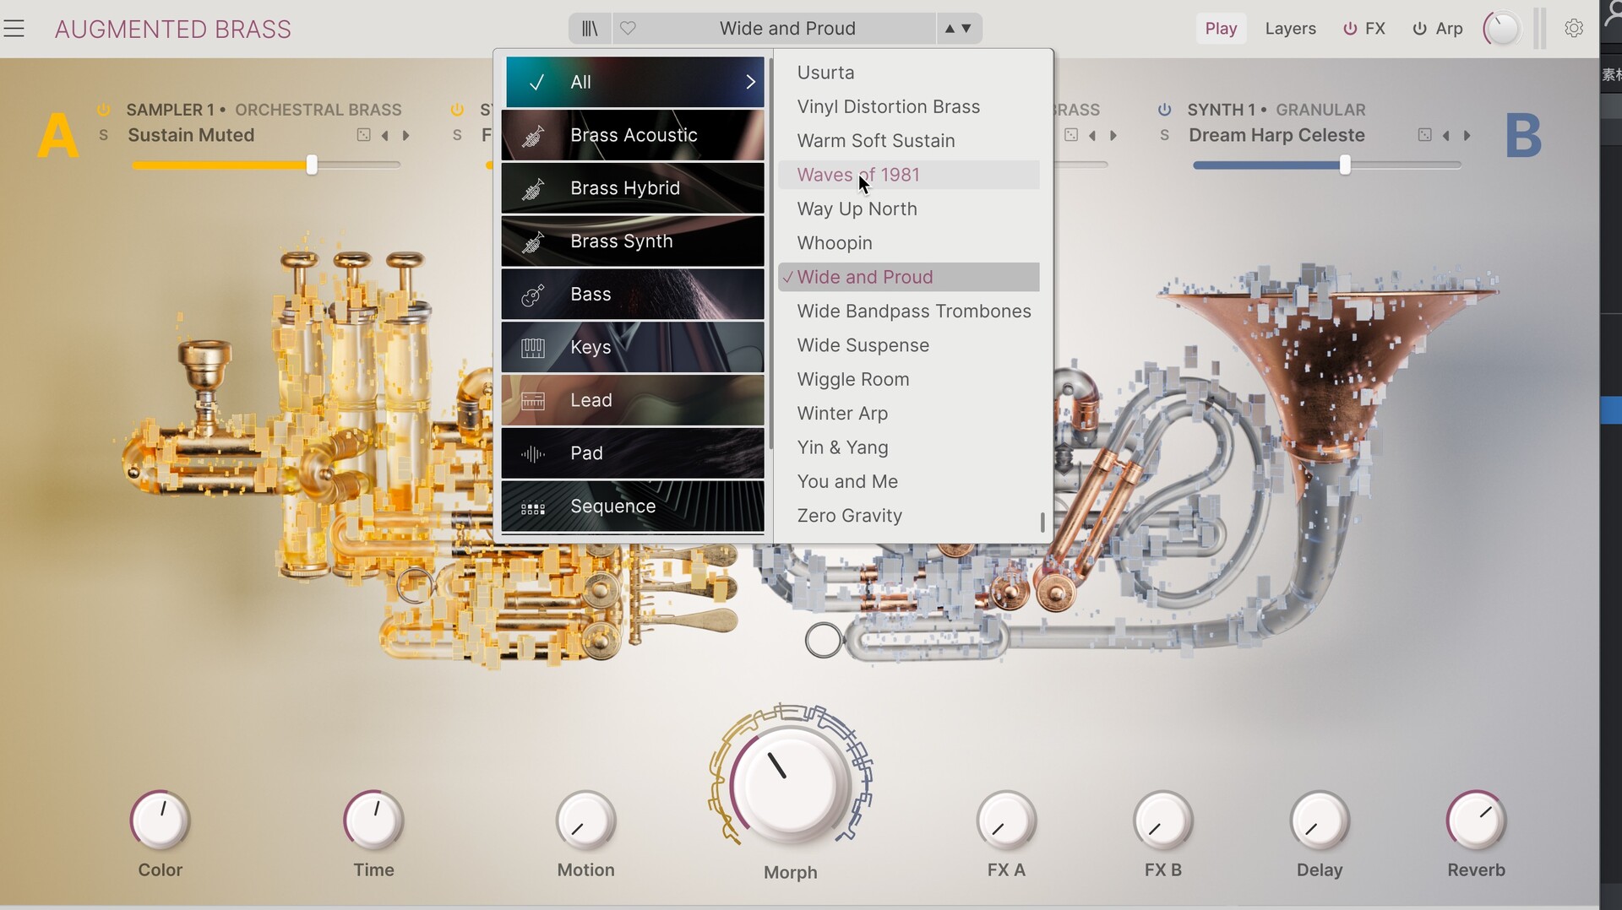This screenshot has width=1622, height=910.
Task: Click the Lead synth icon
Action: (x=533, y=400)
